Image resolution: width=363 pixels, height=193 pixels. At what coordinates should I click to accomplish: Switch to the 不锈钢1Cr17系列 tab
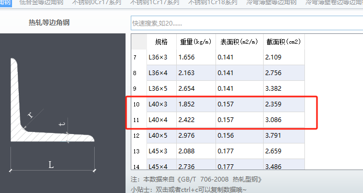(155, 3)
